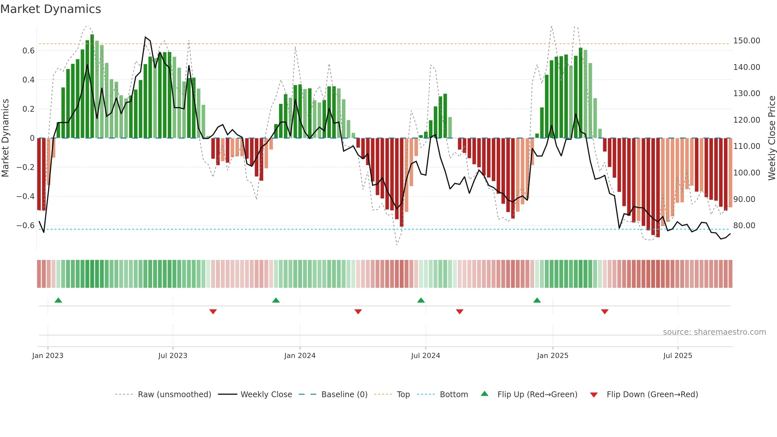This screenshot has width=777, height=437.
Task: Click the −0.4 left-axis label
Action: pos(26,196)
